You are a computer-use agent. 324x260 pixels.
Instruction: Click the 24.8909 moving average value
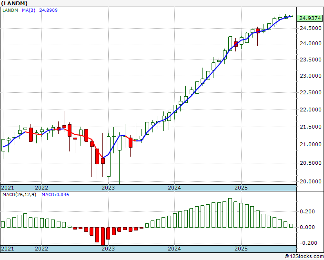(48, 10)
